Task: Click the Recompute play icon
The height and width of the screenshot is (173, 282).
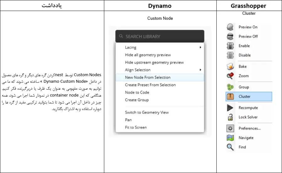Action: 230,108
